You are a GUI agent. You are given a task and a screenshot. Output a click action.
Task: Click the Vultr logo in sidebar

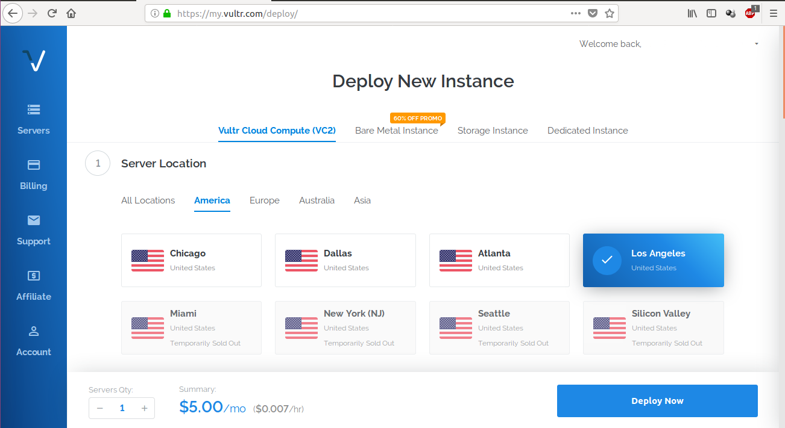(x=34, y=60)
